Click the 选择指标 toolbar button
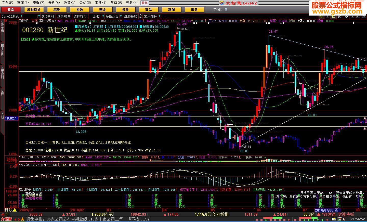The height and width of the screenshot is (222, 367). [80, 16]
